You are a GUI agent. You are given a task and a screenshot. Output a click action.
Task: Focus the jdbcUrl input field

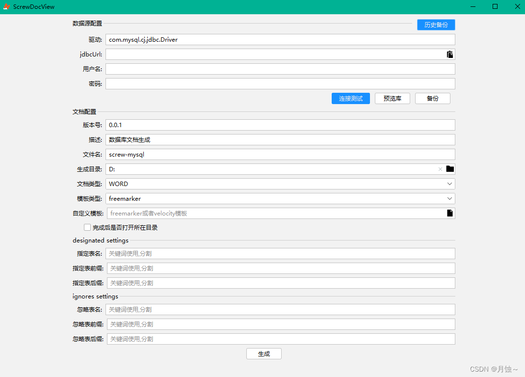tap(275, 54)
